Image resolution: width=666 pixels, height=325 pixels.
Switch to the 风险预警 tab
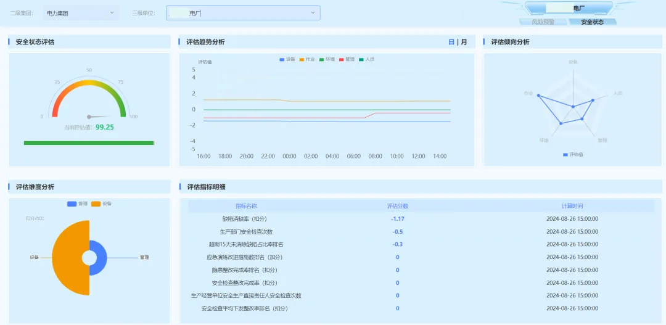point(543,22)
